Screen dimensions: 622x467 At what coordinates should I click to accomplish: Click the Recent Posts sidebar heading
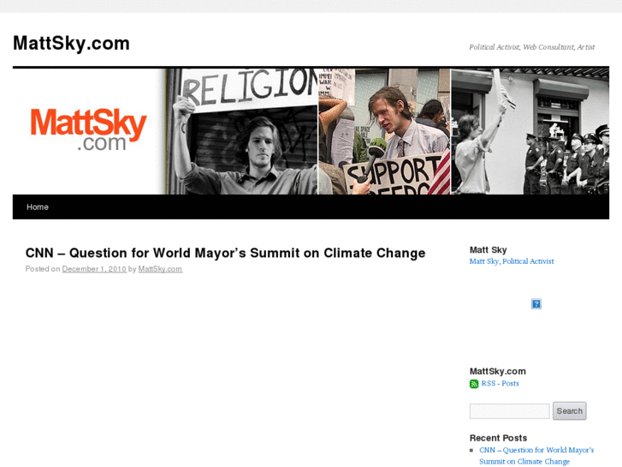(x=498, y=438)
